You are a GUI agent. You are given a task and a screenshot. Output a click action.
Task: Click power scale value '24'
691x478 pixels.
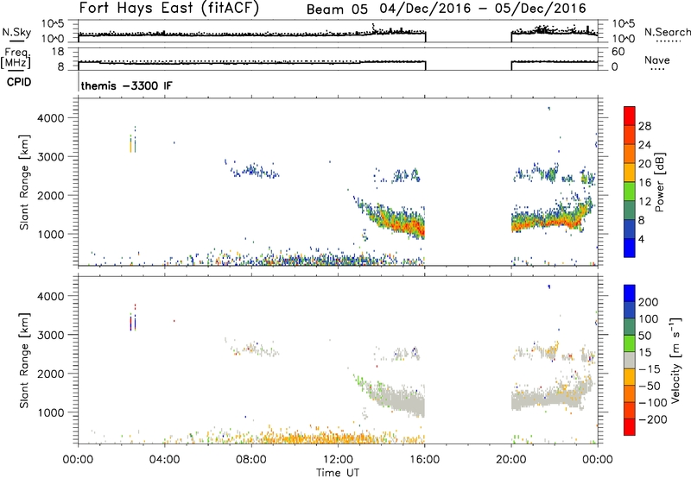[644, 145]
